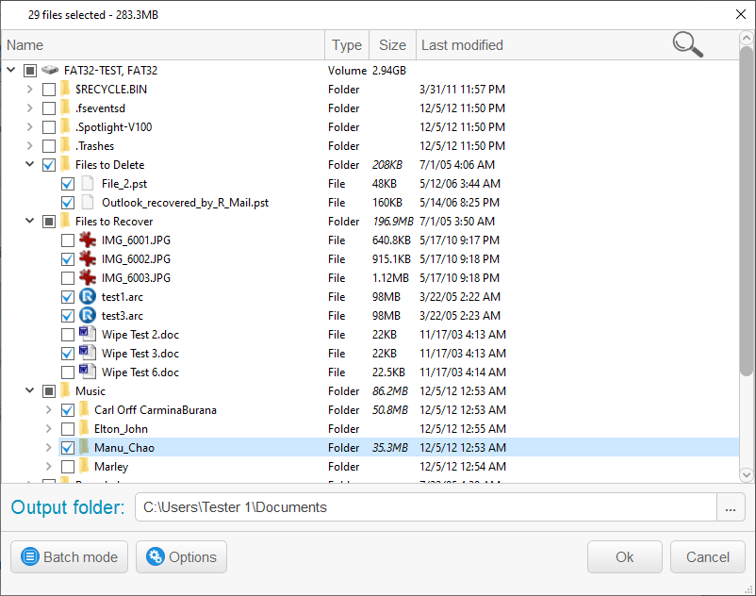Sort by the Last modified column header
756x596 pixels.
pos(462,45)
